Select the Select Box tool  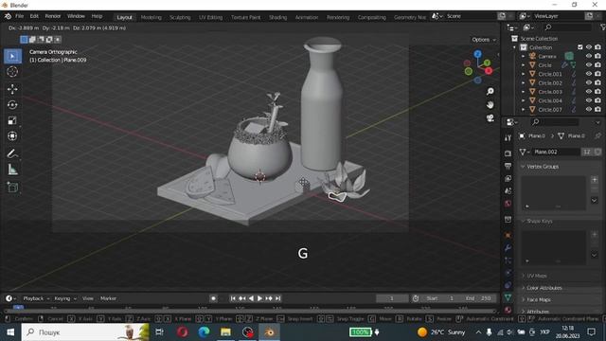click(x=12, y=57)
